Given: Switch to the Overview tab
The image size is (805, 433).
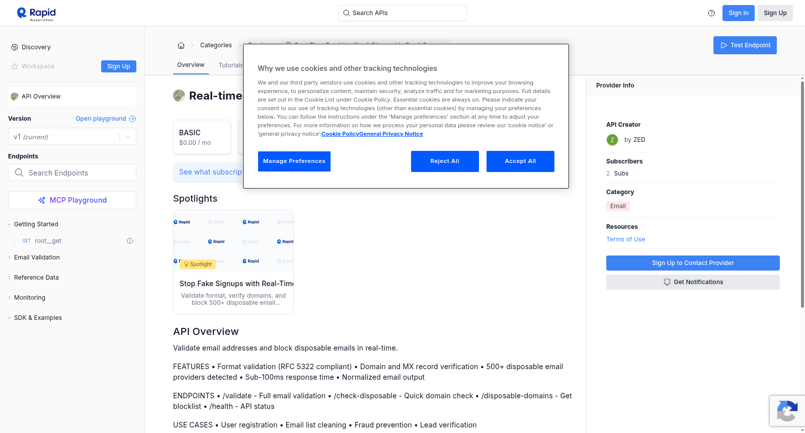Looking at the screenshot, I should click(x=191, y=65).
